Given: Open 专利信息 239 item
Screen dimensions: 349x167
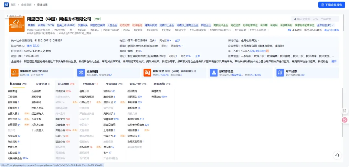Looking at the screenshot, I should click(x=134, y=102).
